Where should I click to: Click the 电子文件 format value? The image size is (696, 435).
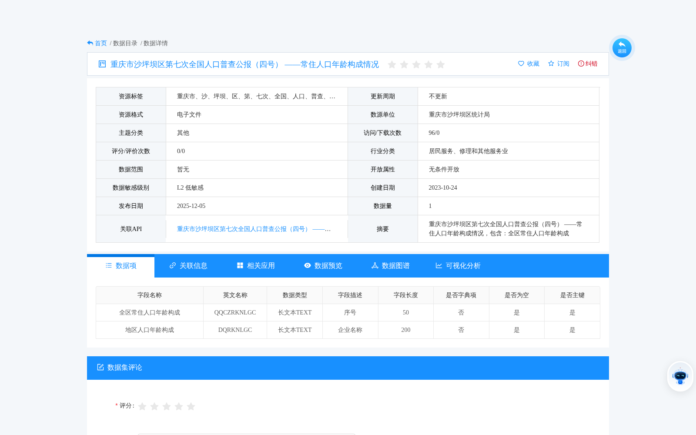tap(189, 114)
